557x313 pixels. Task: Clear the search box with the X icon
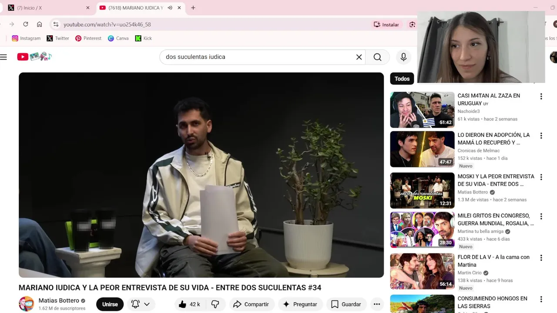(x=359, y=57)
